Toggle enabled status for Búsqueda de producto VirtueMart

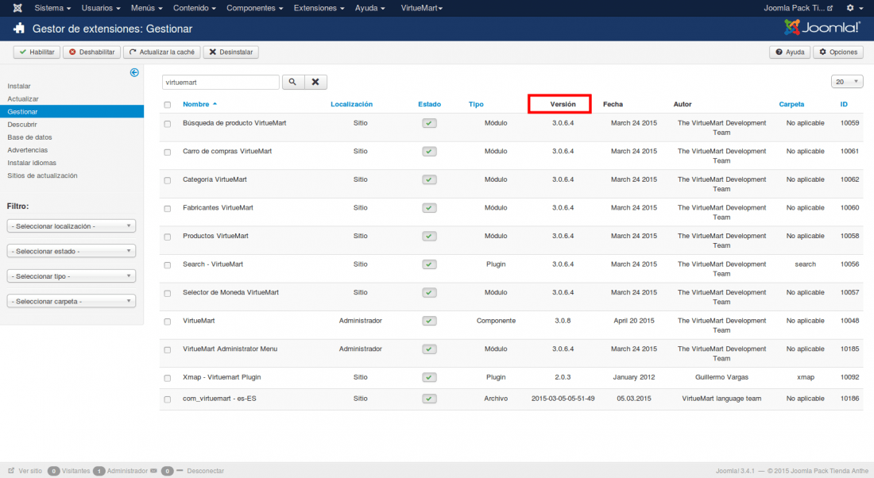(429, 123)
